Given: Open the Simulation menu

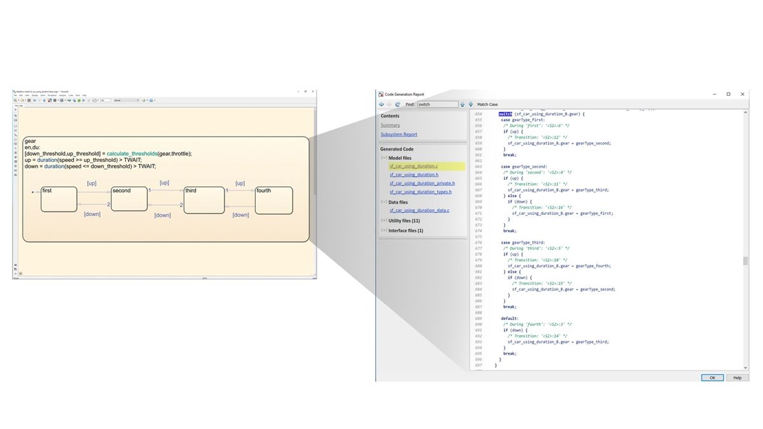Looking at the screenshot, I should [x=52, y=95].
